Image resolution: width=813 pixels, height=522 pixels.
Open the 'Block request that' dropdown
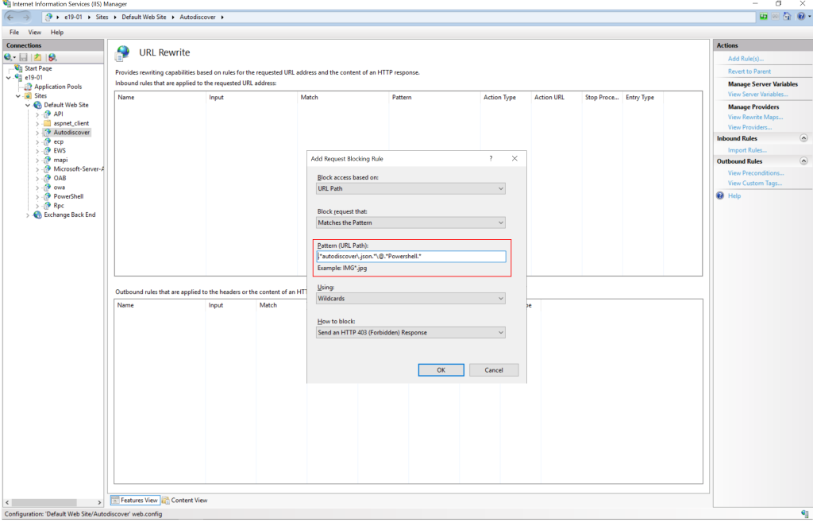point(410,223)
